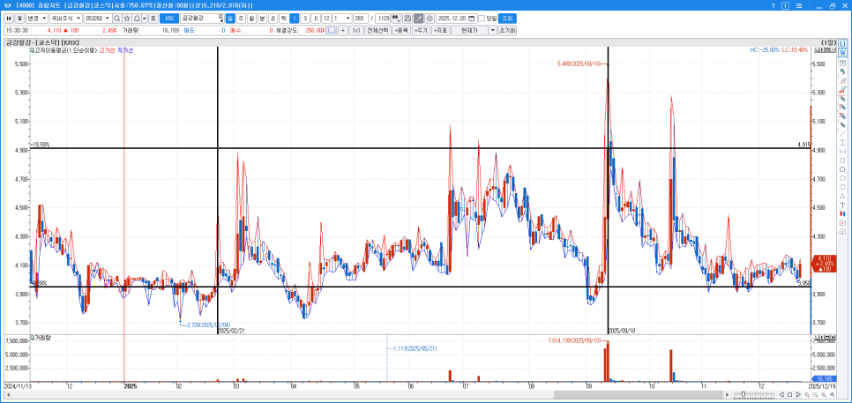Viewport: 852px width, 403px height.
Task: Select the ellipse drawing tool
Action: [842, 177]
